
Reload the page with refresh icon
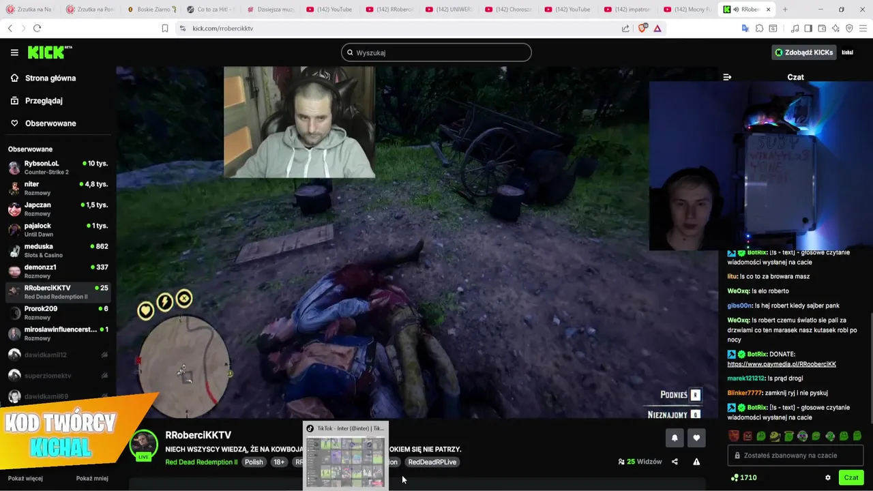pyautogui.click(x=37, y=28)
